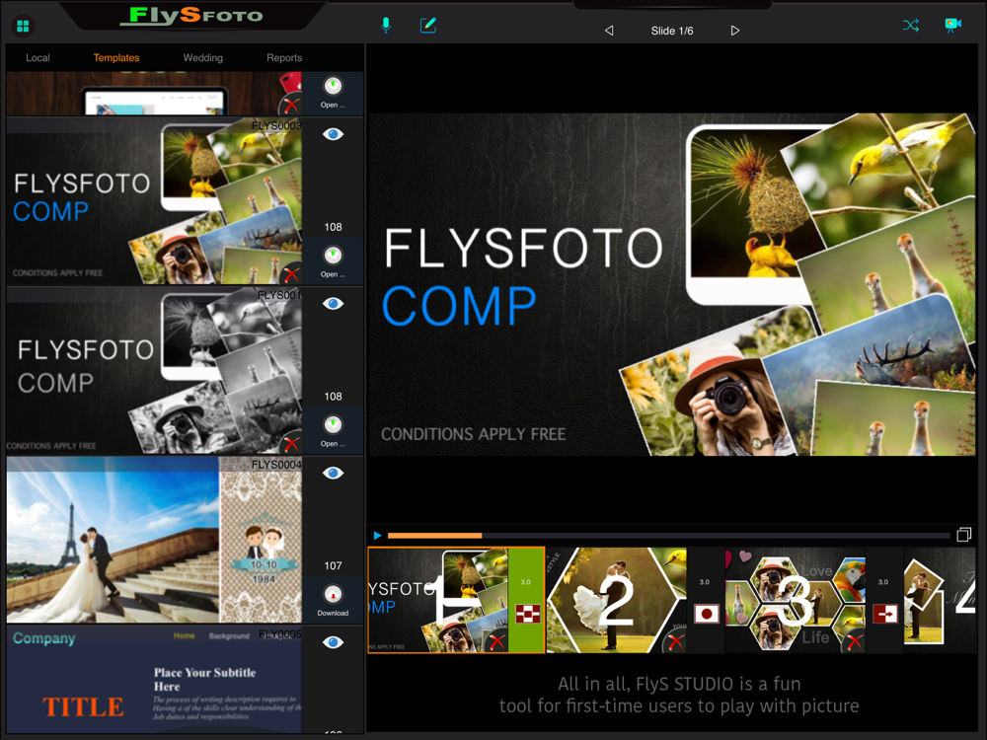
Task: Click the 108 count on color template
Action: click(x=333, y=227)
